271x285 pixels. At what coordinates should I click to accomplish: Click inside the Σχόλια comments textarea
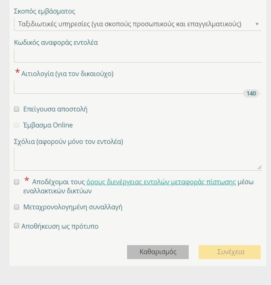(x=138, y=159)
